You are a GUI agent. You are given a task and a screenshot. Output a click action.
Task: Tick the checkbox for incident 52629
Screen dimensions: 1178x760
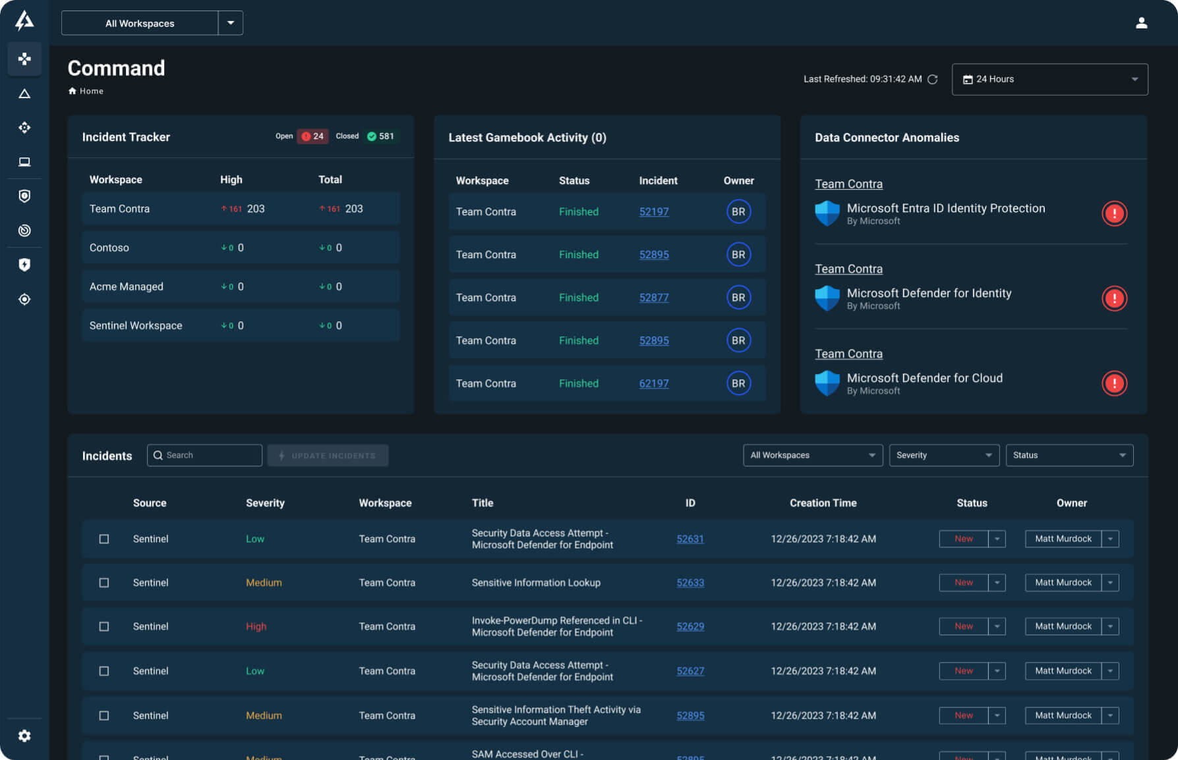pos(104,626)
